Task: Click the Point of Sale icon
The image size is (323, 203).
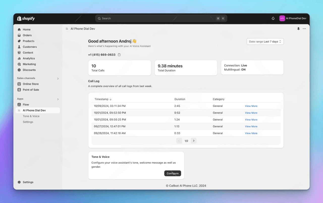Action: [x=19, y=90]
